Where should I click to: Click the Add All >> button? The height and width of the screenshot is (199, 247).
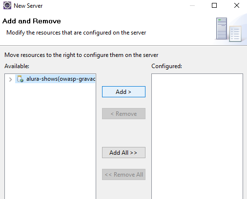123,153
